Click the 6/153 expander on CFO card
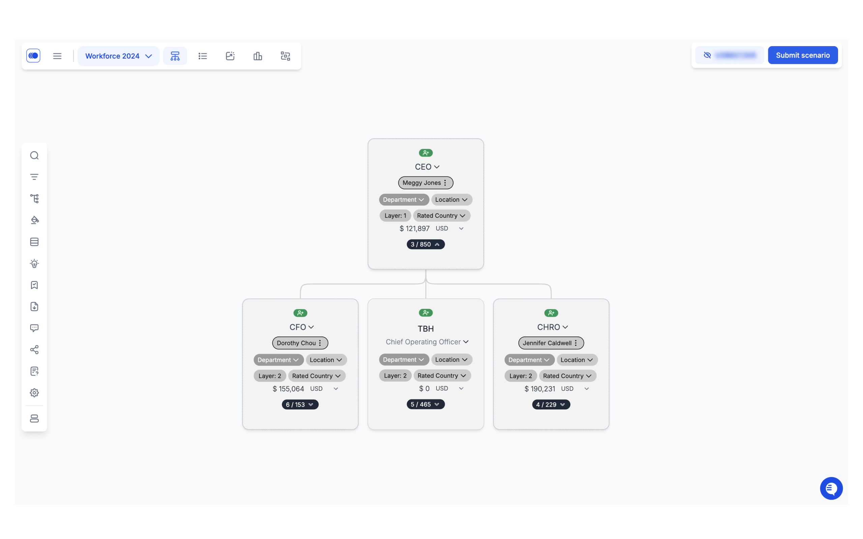863x539 pixels. [x=300, y=404]
